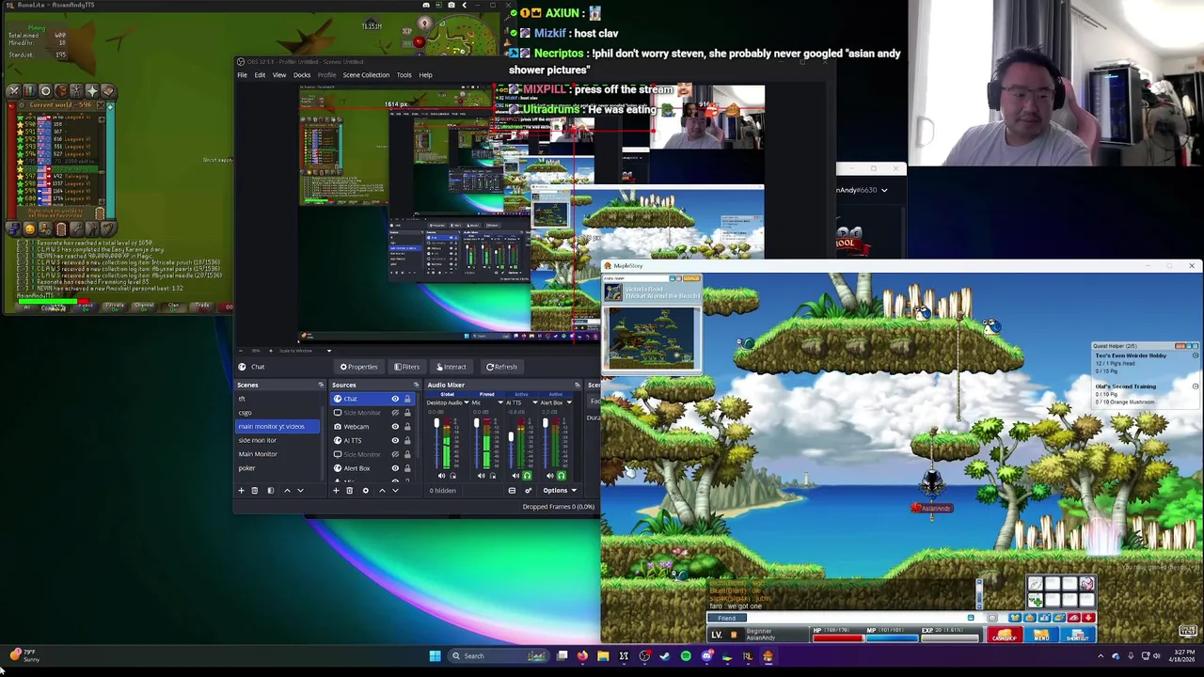The height and width of the screenshot is (677, 1204).
Task: Open MapleStory Menu button
Action: tap(1041, 635)
